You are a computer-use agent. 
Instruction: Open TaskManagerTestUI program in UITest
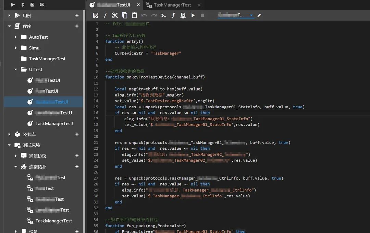point(54,123)
